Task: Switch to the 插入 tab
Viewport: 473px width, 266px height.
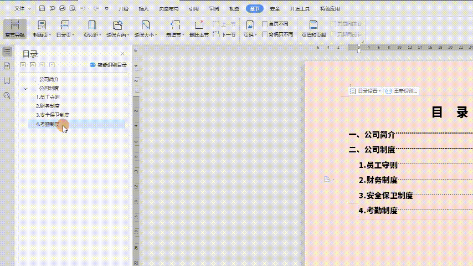Action: [143, 9]
